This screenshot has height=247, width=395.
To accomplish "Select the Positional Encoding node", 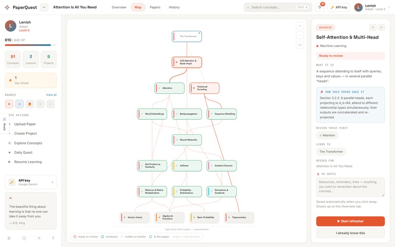I will coord(204,88).
